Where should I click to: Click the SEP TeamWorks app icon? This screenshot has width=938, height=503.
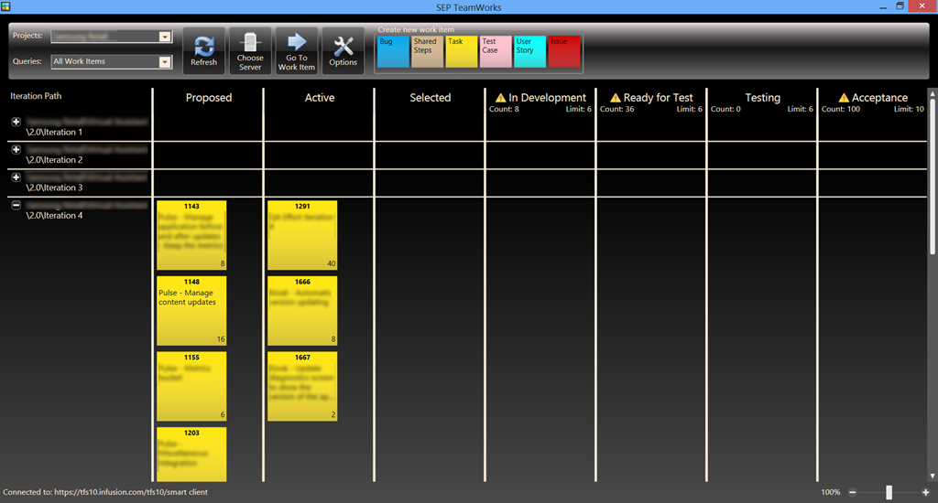tap(6, 6)
